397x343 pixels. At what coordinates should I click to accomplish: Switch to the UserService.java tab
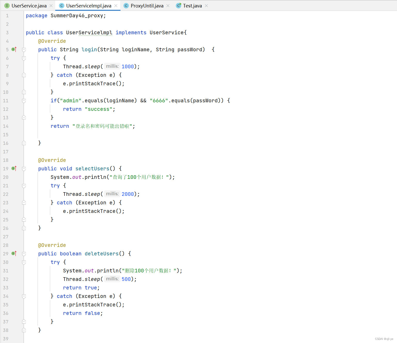[29, 6]
